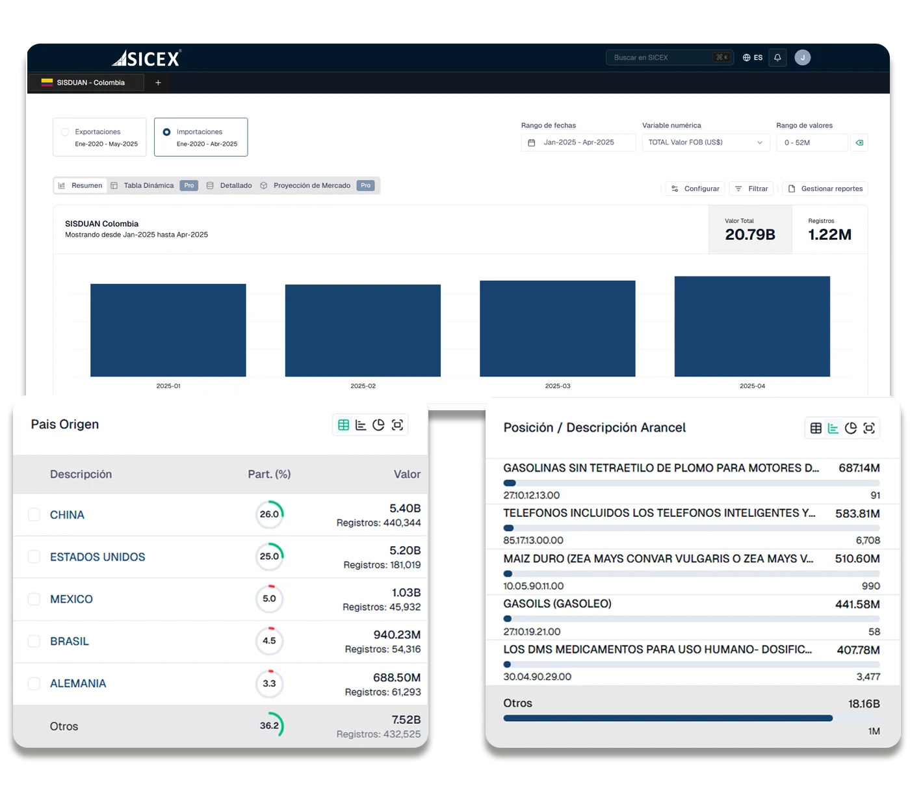910x801 pixels.
Task: Open Variable numérica dropdown
Action: pos(706,142)
